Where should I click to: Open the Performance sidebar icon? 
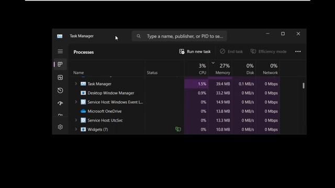60,77
